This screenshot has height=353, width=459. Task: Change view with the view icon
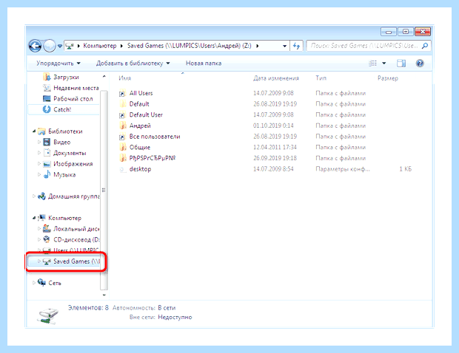point(372,63)
